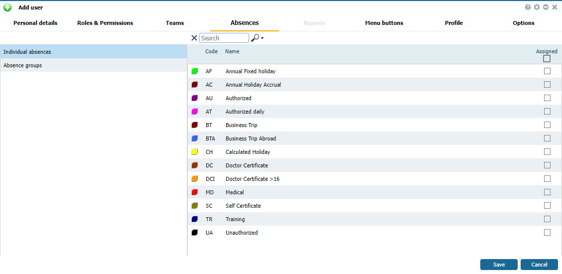Screen dimensions: 562x274
Task: Click the down arrow icon in header
Action: point(537,7)
